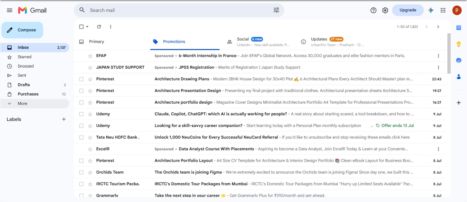Open the Data Analyst Course With Placements ad
The width and height of the screenshot is (467, 202).
click(260, 149)
